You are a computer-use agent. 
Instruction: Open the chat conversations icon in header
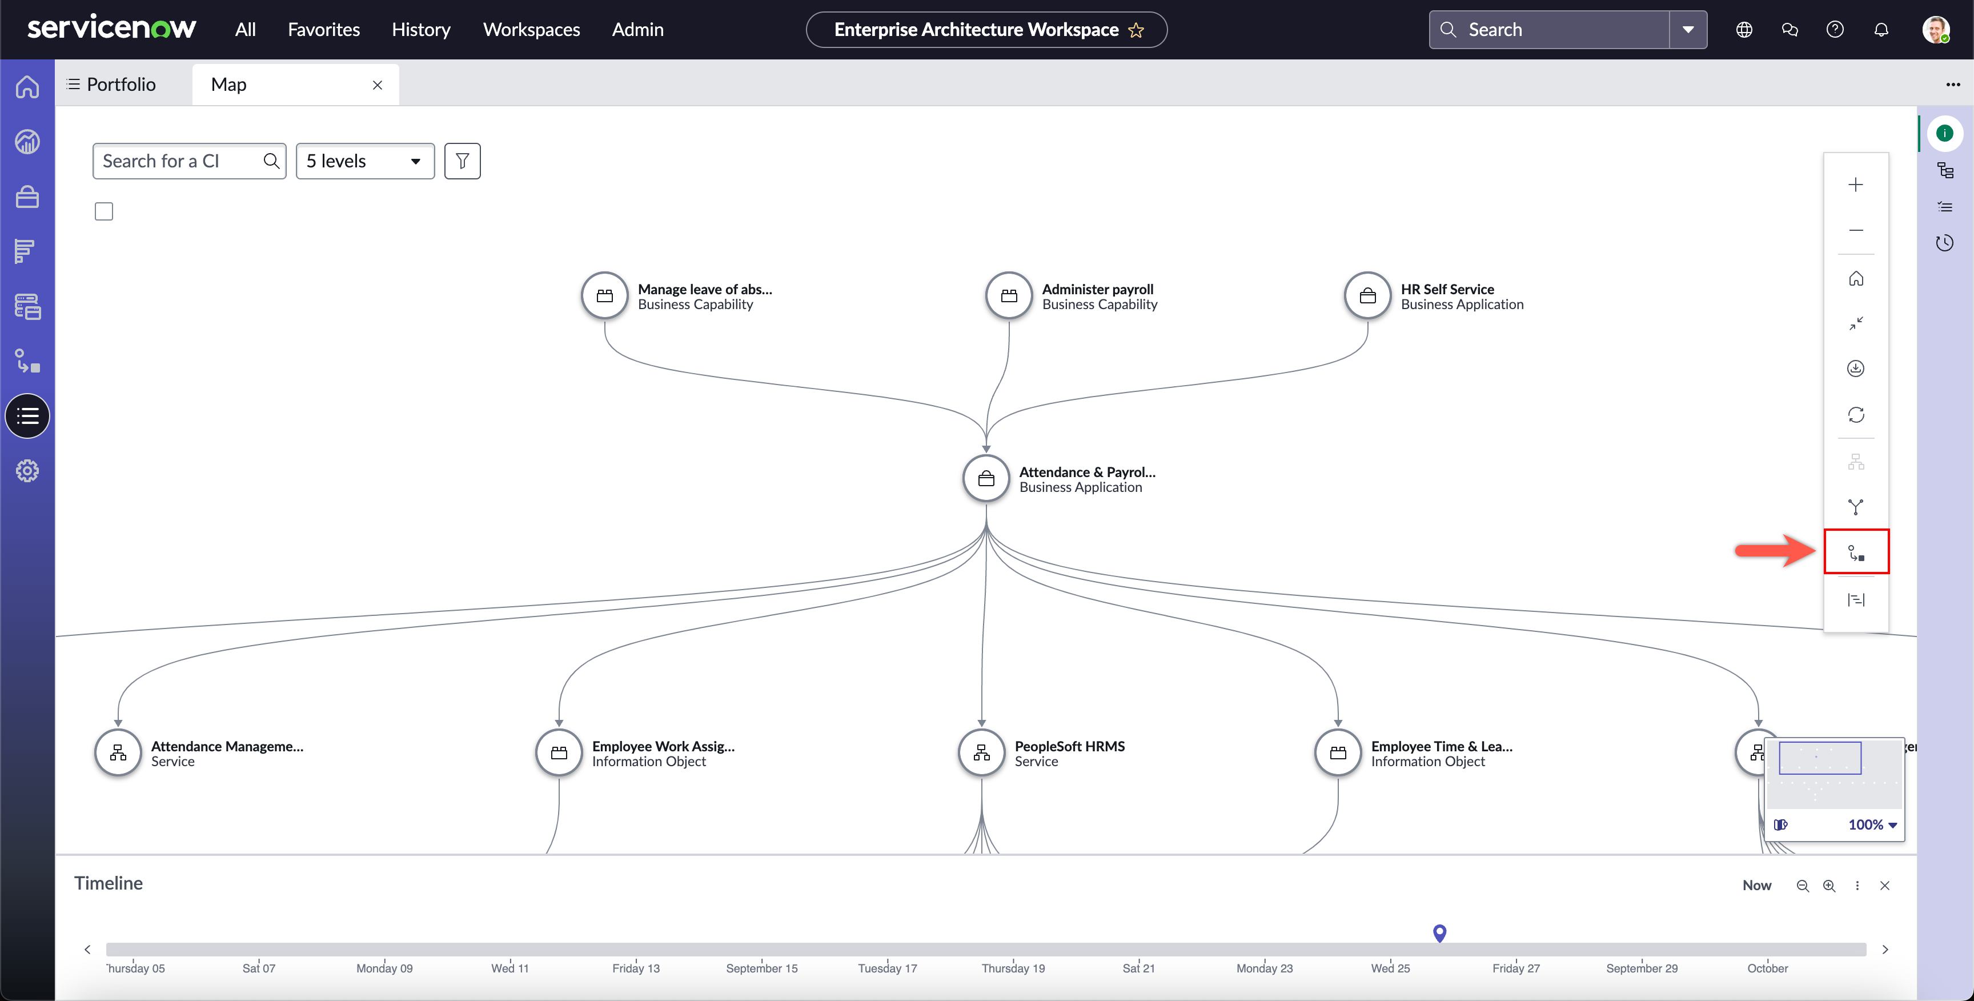[x=1790, y=30]
